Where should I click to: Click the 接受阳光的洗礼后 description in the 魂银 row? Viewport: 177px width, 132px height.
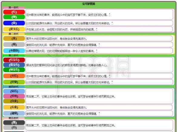pos(62,114)
